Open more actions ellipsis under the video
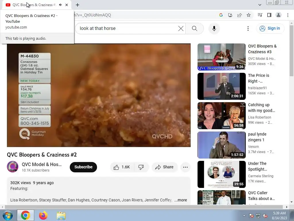294x221 pixels. (185, 167)
